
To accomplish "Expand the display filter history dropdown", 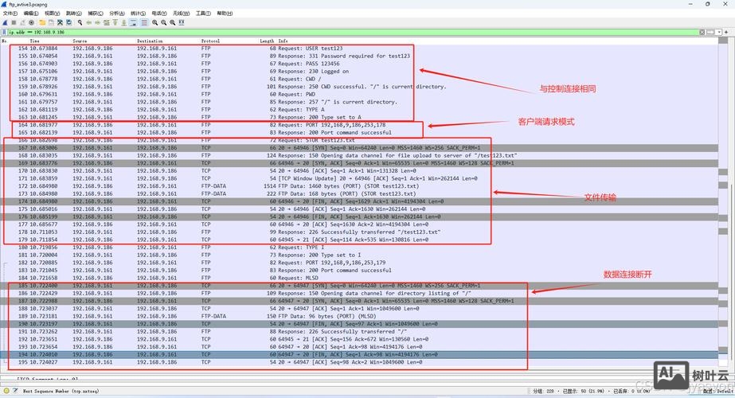I will [719, 32].
